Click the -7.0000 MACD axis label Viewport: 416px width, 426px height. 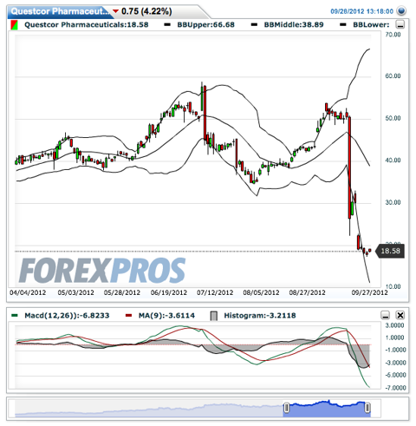395,388
